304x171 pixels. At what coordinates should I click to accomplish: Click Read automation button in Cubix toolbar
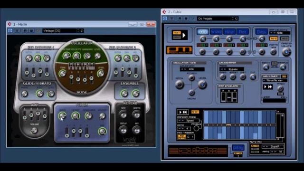coord(180,19)
